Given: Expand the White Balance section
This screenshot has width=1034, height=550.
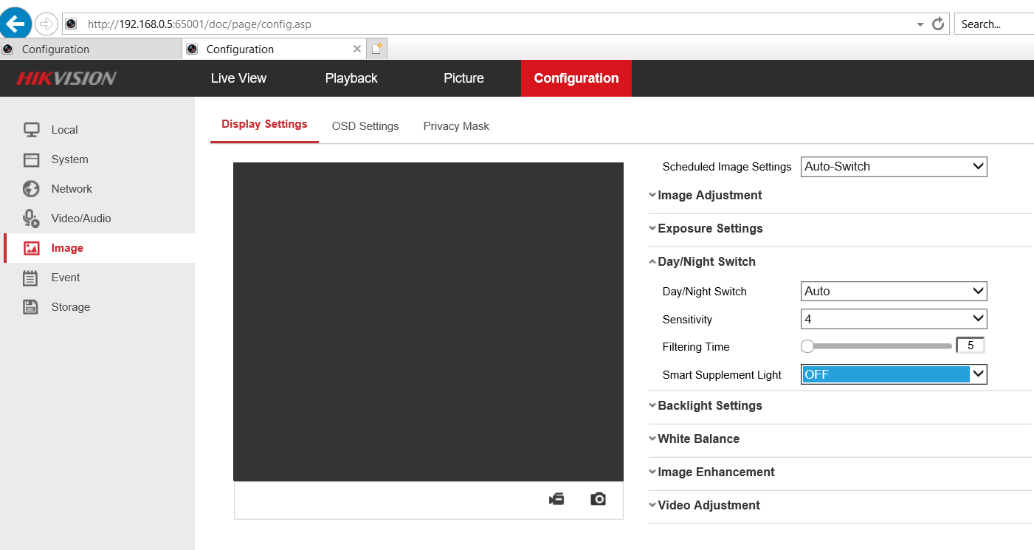Looking at the screenshot, I should coord(697,439).
